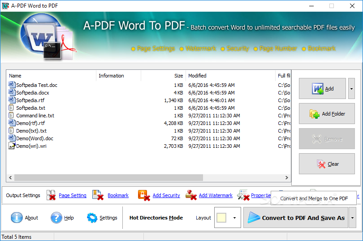Click the text icon of Demo(txt).txt

pyautogui.click(x=11, y=130)
